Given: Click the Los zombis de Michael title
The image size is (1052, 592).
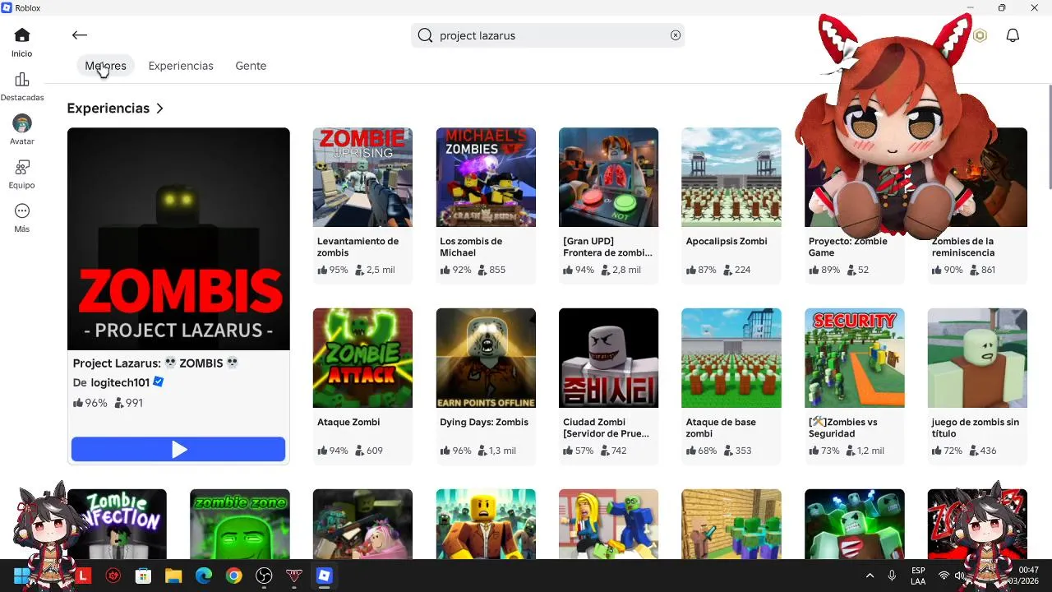Looking at the screenshot, I should click(471, 247).
